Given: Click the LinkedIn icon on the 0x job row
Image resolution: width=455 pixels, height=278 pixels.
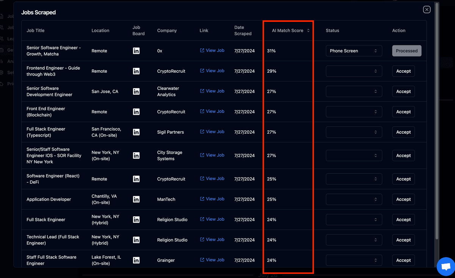Looking at the screenshot, I should point(136,50).
